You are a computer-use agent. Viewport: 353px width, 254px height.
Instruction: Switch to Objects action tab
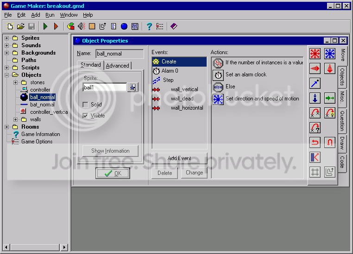[x=342, y=77]
